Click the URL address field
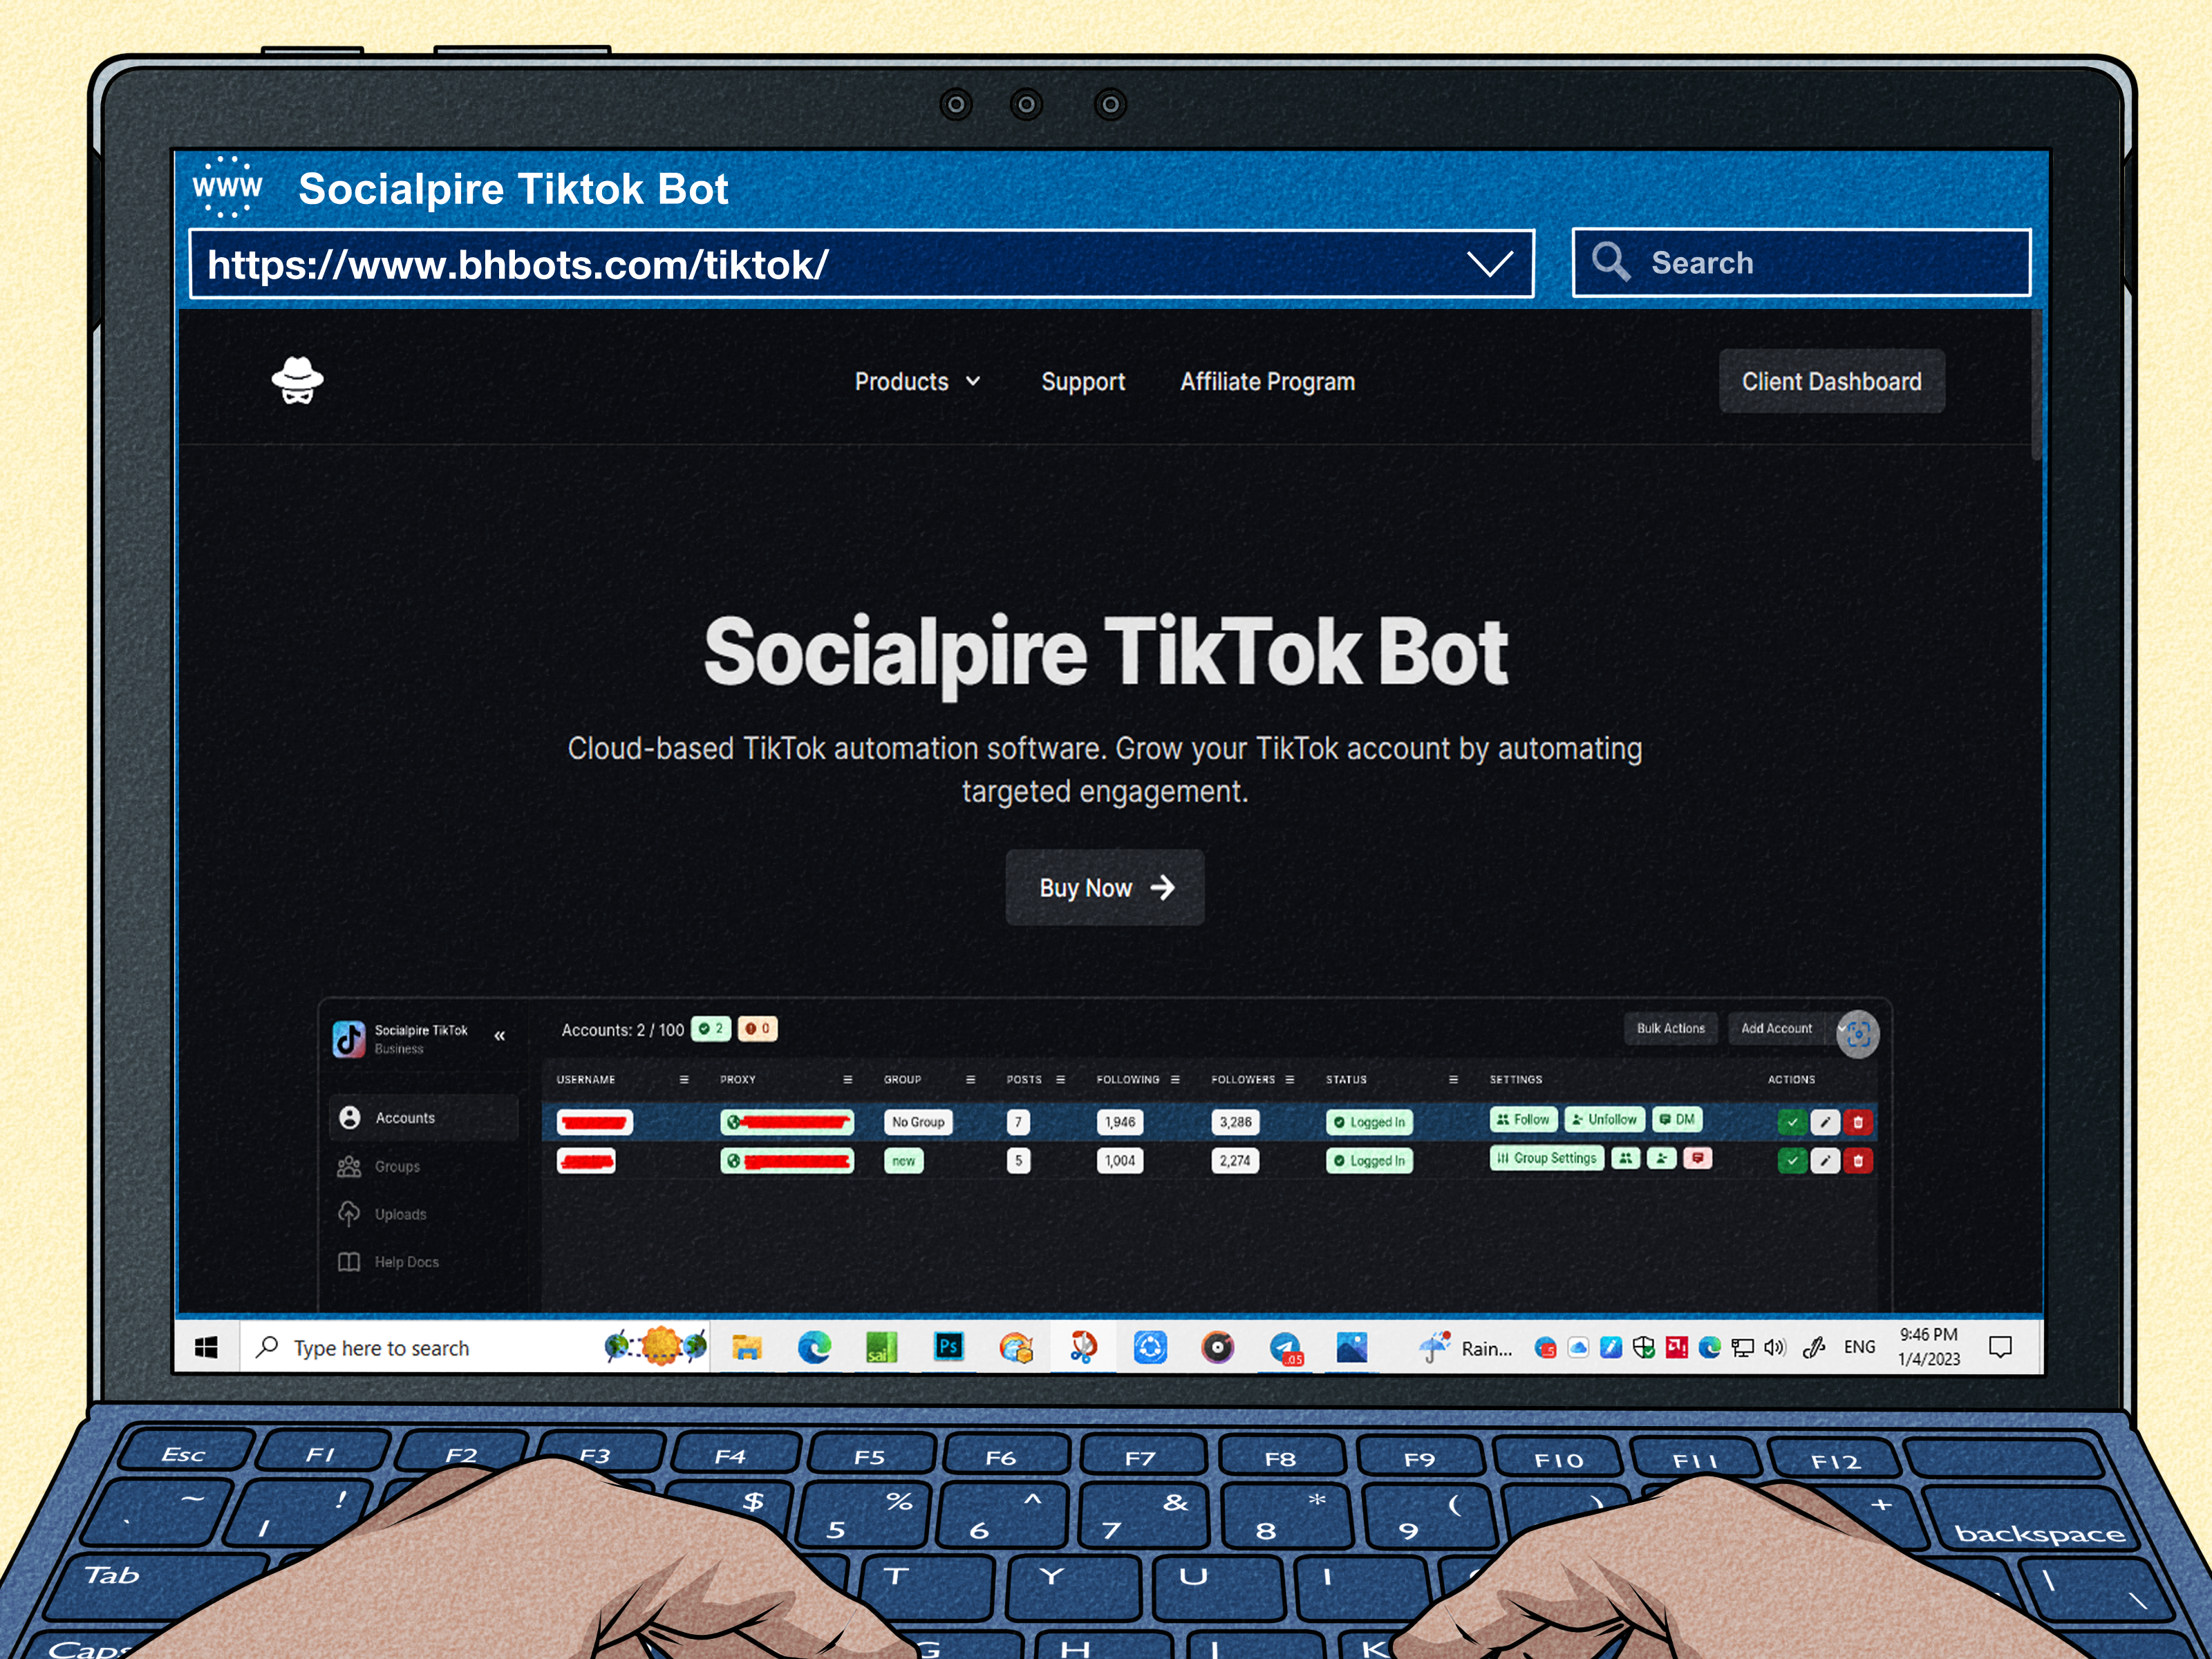This screenshot has width=2212, height=1659. tap(861, 264)
